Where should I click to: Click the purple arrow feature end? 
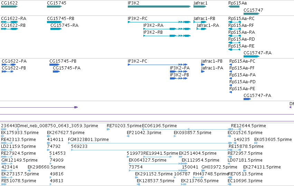[76, 107]
